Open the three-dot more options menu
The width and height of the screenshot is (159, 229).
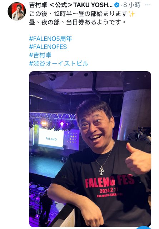[148, 5]
